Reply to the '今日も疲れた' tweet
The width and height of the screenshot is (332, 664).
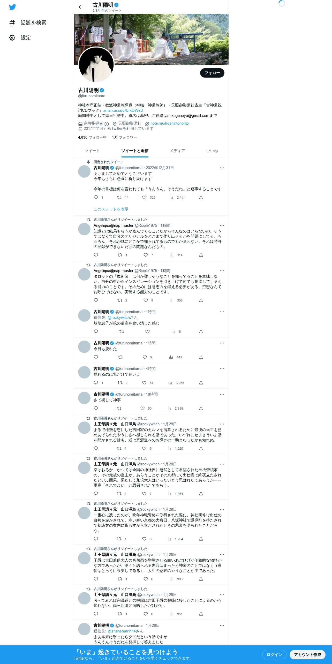coord(96,357)
